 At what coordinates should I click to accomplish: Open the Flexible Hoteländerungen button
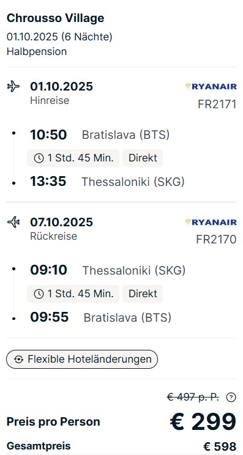[82, 359]
